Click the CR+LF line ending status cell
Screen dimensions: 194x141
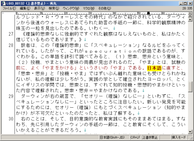point(135,138)
